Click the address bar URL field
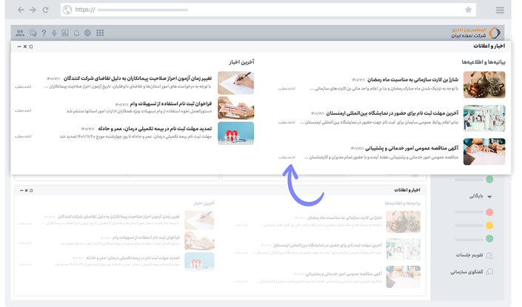 click(268, 10)
